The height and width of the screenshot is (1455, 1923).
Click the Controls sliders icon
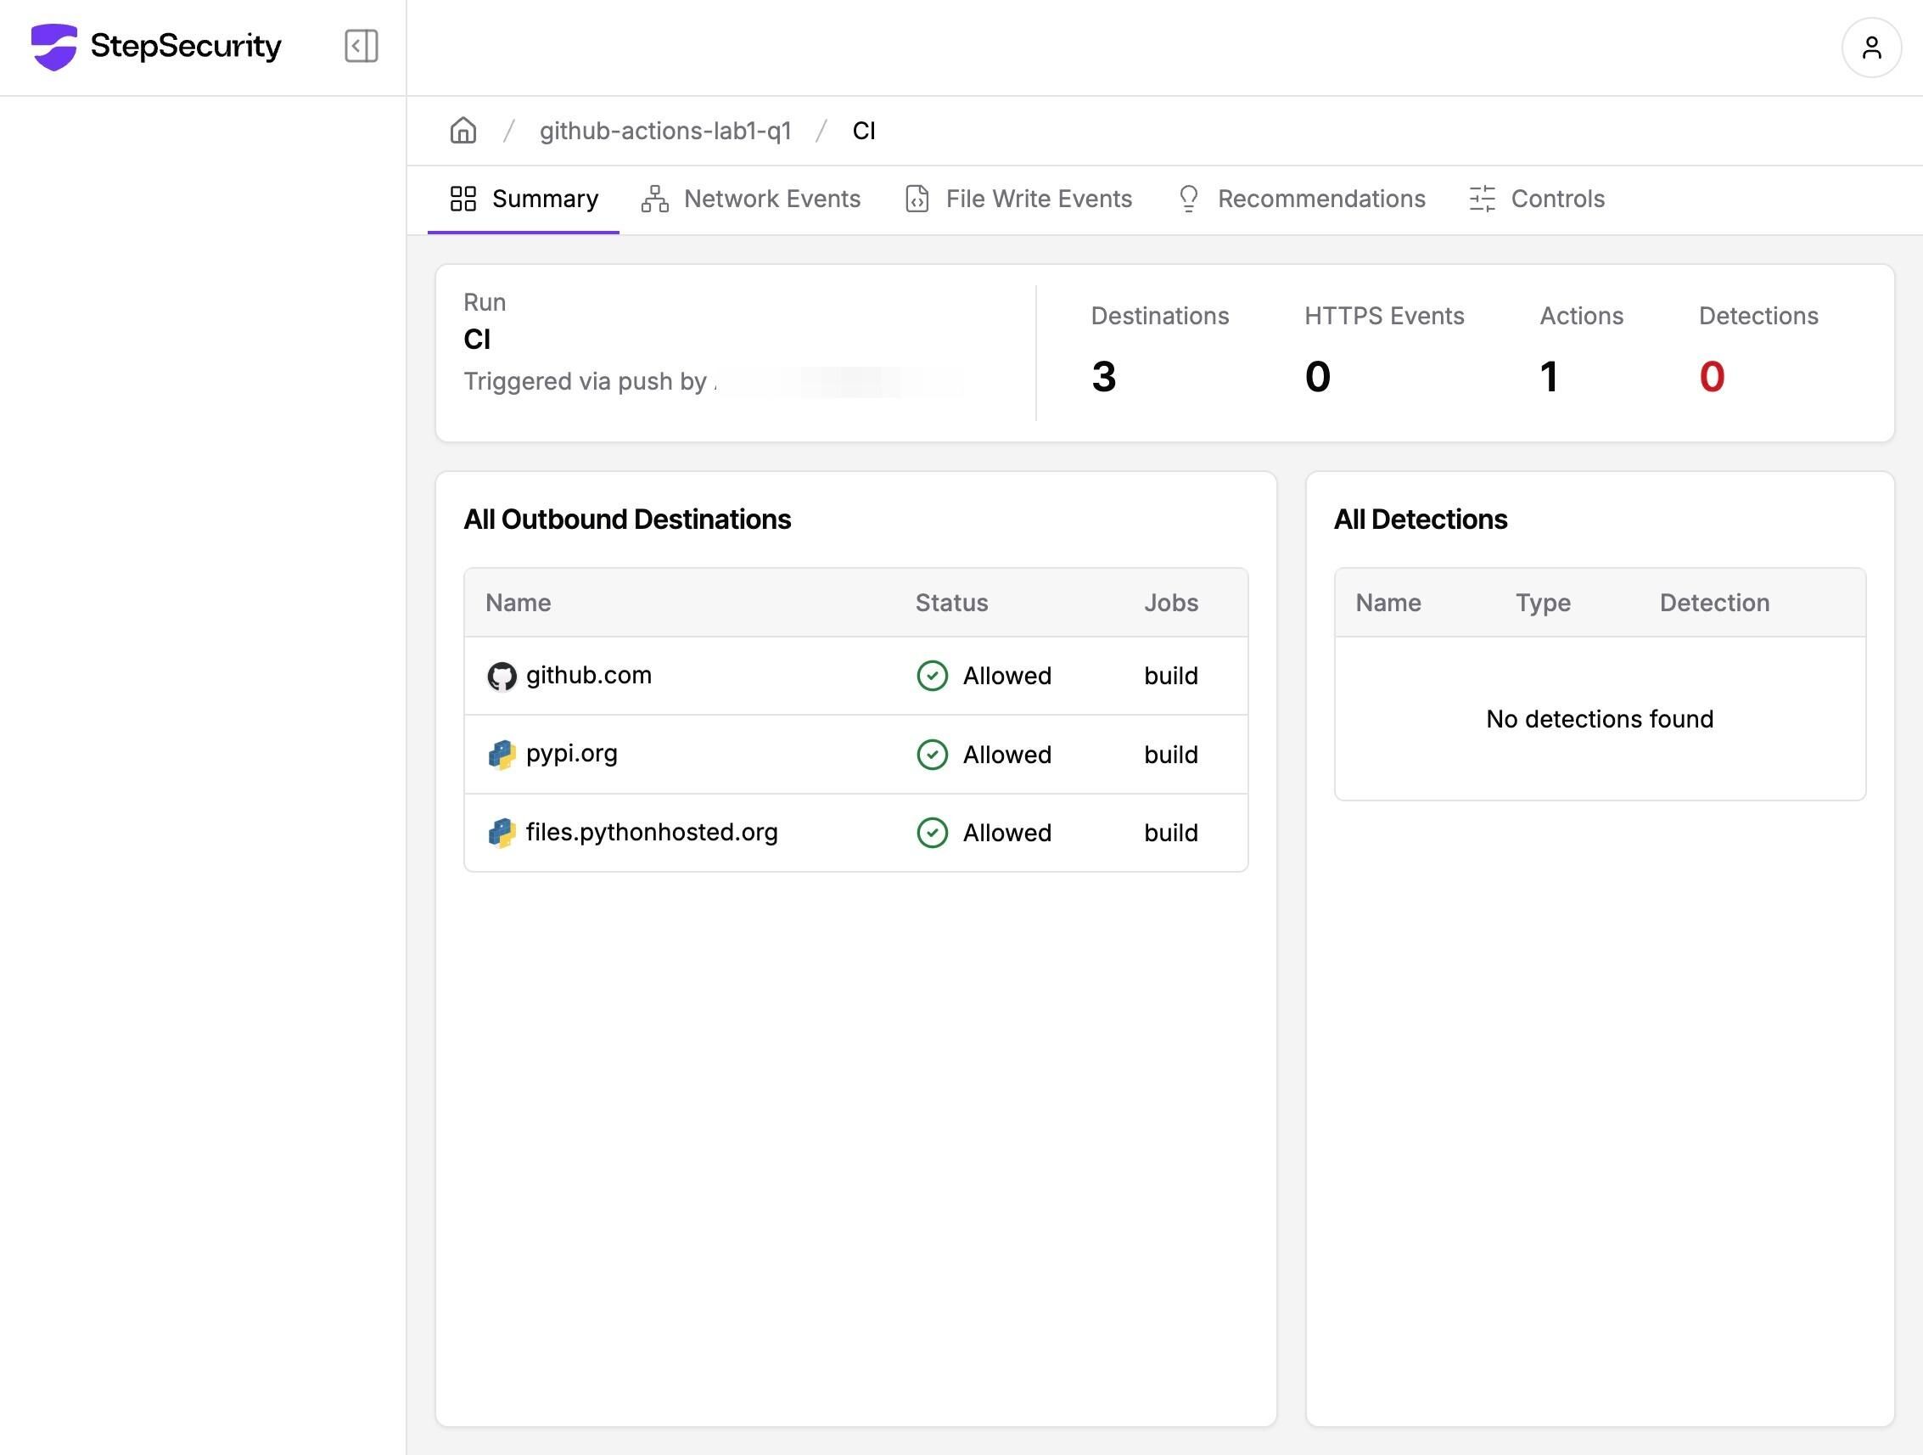click(x=1483, y=199)
